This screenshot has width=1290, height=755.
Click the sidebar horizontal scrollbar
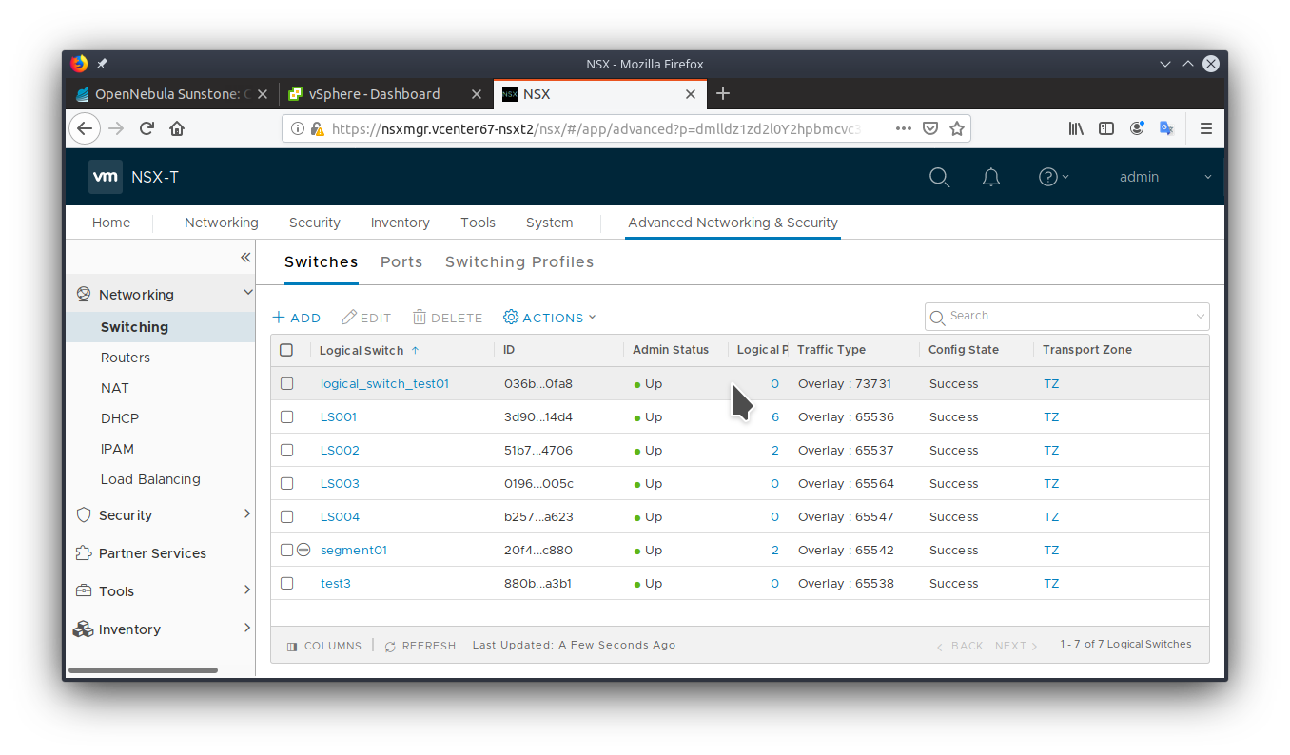pos(143,670)
